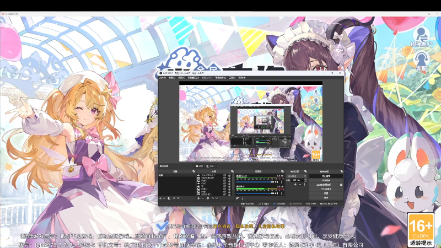Screen dimensions: 441x248
Task: Click the 16+ CADPA 适龄提示 badge
Action: (x=421, y=230)
